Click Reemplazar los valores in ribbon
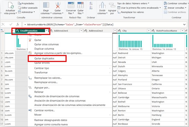 [x=131, y=12]
